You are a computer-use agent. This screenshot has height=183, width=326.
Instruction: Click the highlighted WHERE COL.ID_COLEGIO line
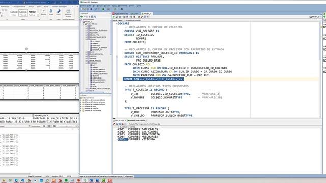[x=153, y=79]
